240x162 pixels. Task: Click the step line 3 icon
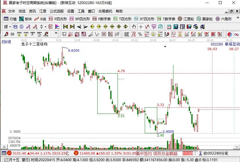(x=28, y=27)
